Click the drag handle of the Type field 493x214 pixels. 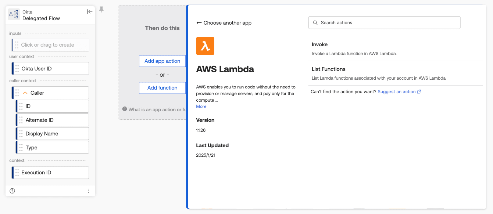[21, 148]
